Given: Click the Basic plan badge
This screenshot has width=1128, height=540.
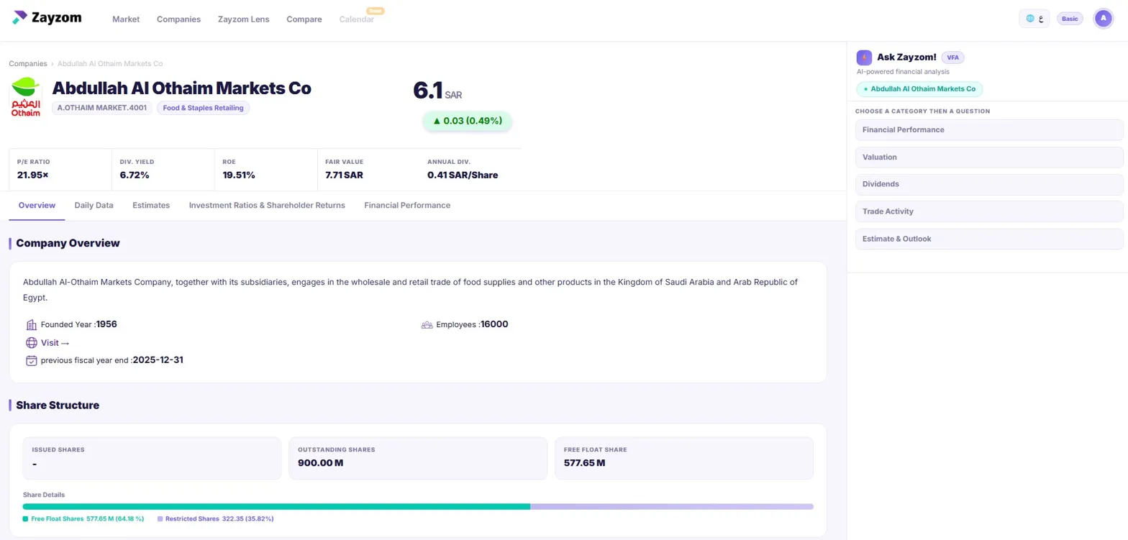Looking at the screenshot, I should tap(1070, 19).
